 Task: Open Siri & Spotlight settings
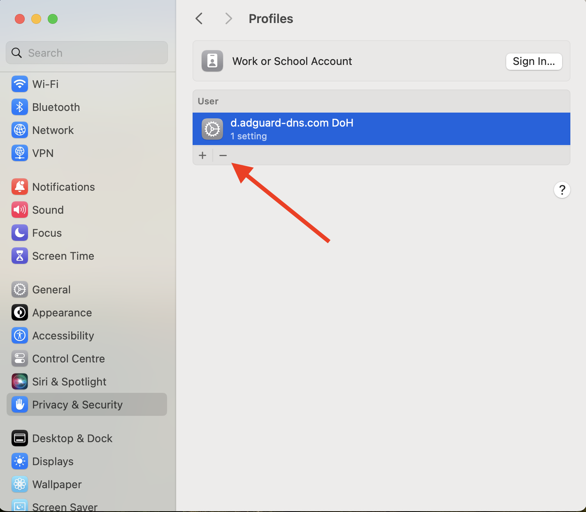(69, 381)
